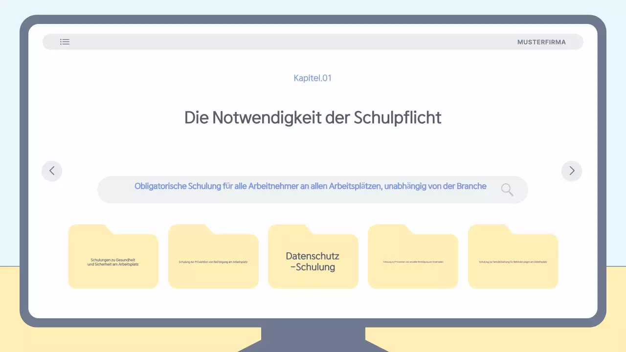Advance to next slide via right chevron
This screenshot has width=626, height=352.
571,171
